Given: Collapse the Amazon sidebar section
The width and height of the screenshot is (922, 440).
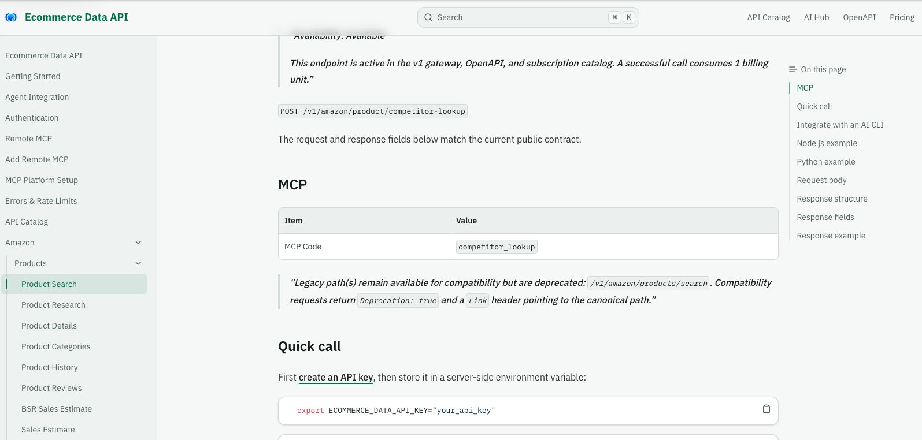Looking at the screenshot, I should point(138,243).
